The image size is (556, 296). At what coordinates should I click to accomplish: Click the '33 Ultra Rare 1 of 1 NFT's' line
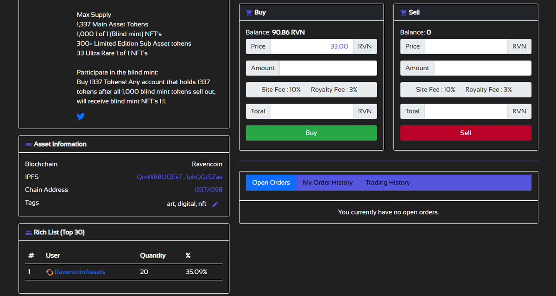pos(112,53)
